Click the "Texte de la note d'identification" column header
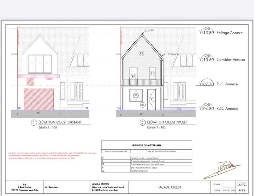This screenshot has width=254, height=196. pos(161,152)
